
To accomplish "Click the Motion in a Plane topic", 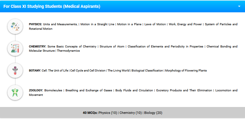I will coord(129,24).
